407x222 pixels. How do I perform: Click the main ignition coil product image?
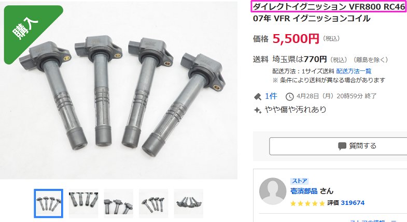119,91
